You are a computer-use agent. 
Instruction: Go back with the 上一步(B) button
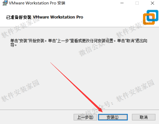(85, 117)
